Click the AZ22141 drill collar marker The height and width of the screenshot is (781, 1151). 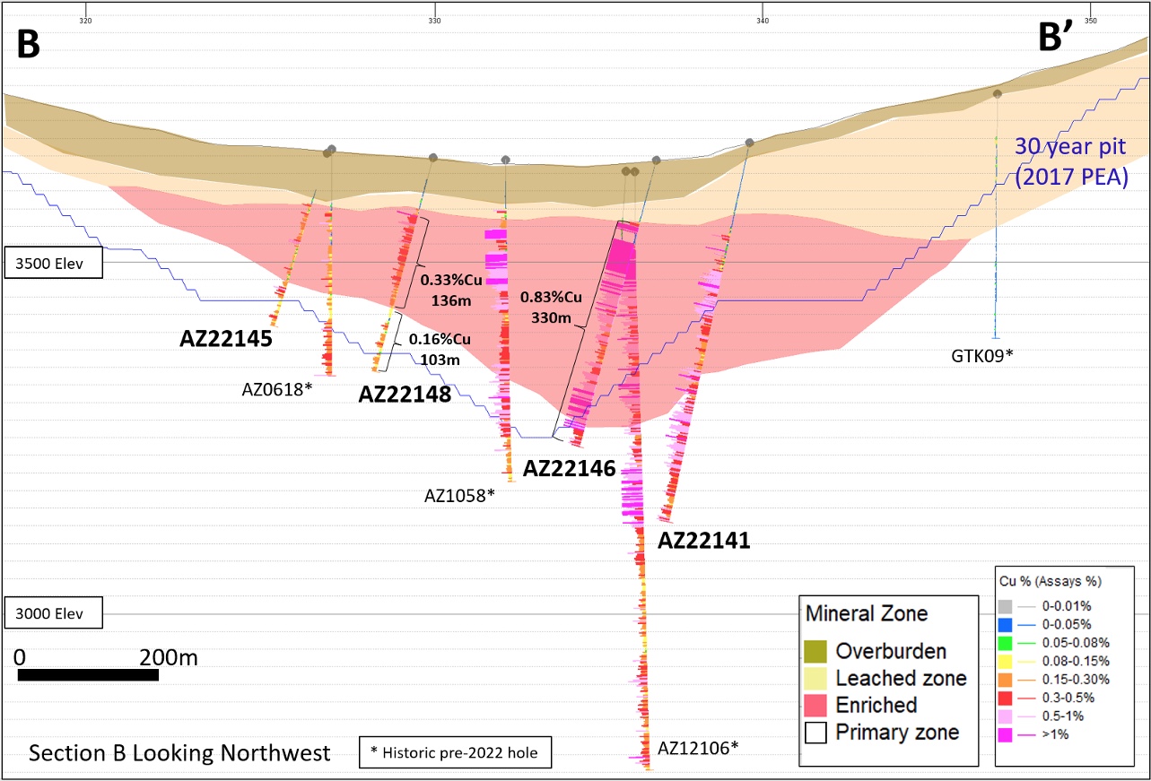point(750,143)
